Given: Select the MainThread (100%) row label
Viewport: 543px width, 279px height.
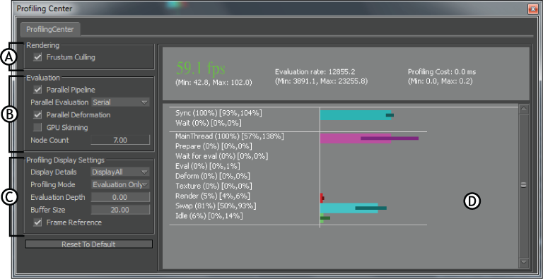Looking at the screenshot, I should tap(230, 136).
